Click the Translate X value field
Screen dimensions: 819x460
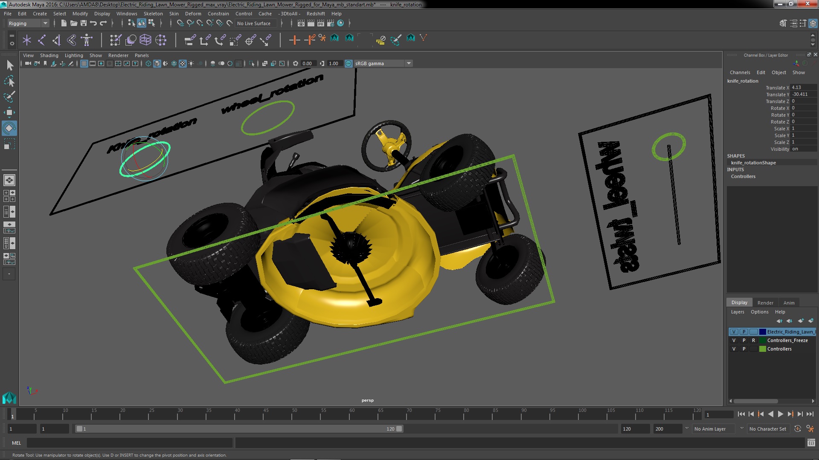(803, 87)
